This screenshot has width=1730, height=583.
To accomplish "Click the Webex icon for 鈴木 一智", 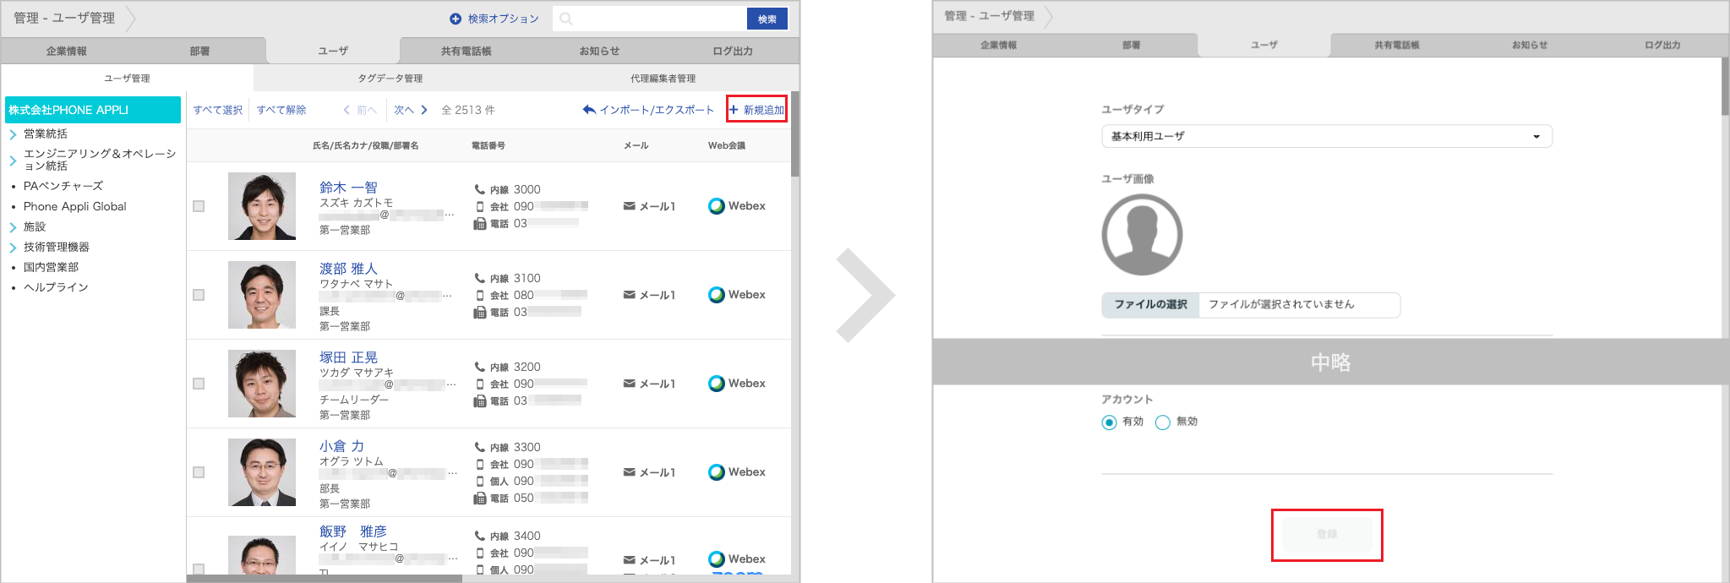I will 716,206.
